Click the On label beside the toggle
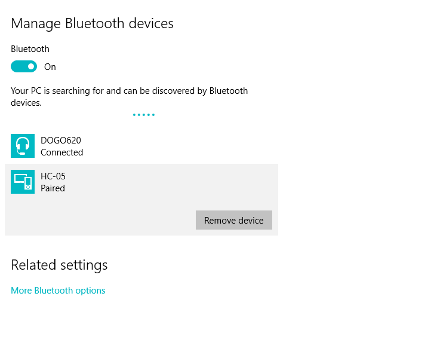434x342 pixels. [x=50, y=67]
